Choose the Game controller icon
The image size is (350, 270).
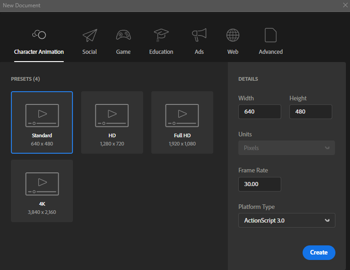pyautogui.click(x=123, y=35)
